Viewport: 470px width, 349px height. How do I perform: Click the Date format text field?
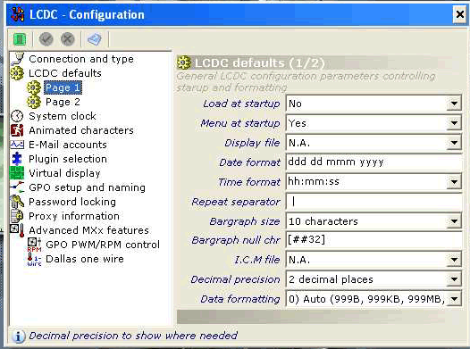[373, 162]
